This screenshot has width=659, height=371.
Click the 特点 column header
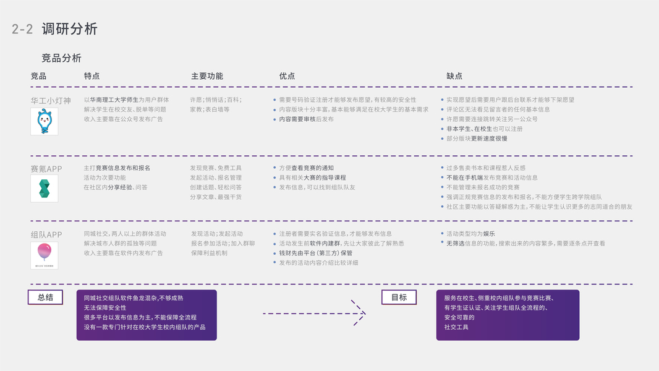point(91,76)
